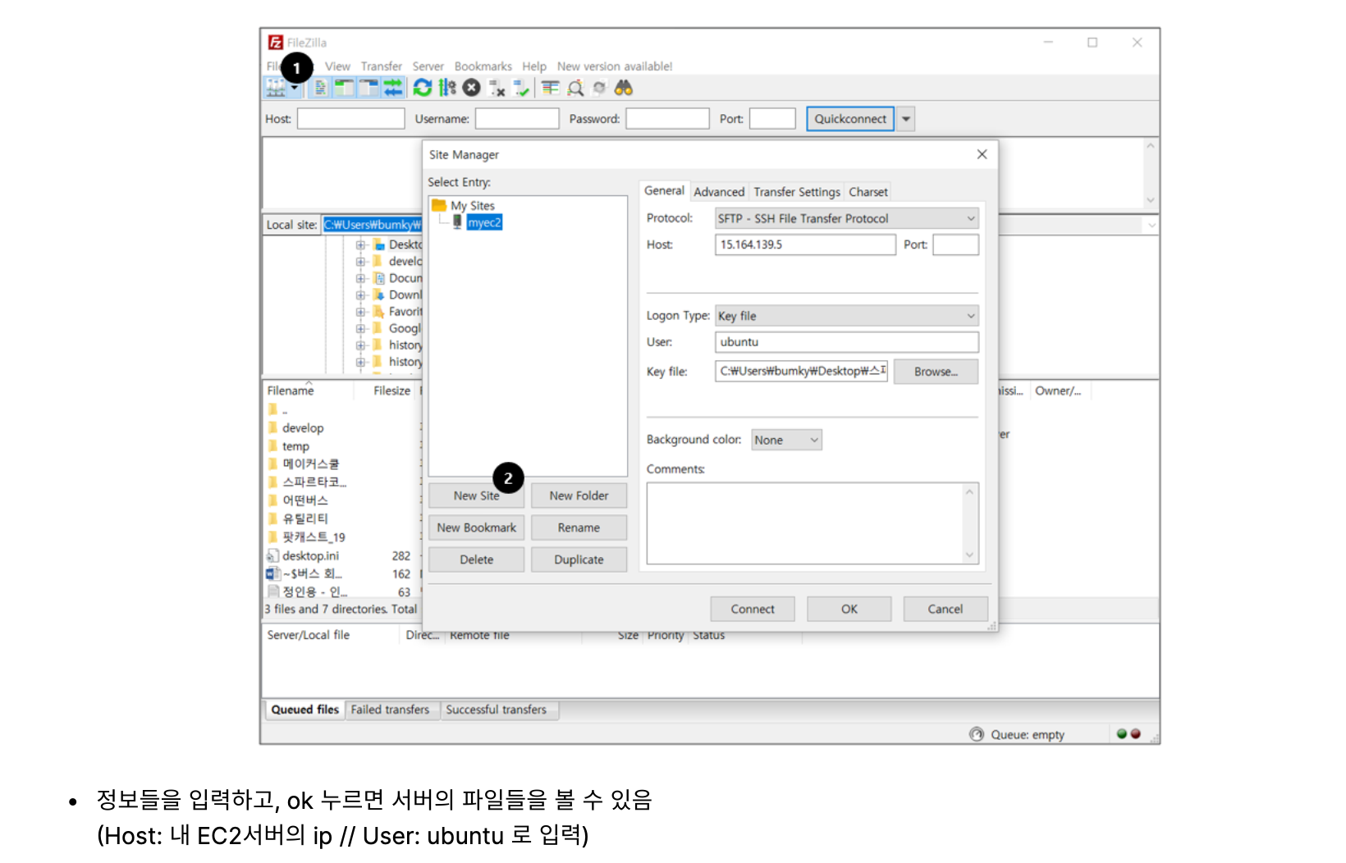This screenshot has width=1346, height=863.
Task: Click the FileZilla logo in the title bar
Action: coord(276,42)
